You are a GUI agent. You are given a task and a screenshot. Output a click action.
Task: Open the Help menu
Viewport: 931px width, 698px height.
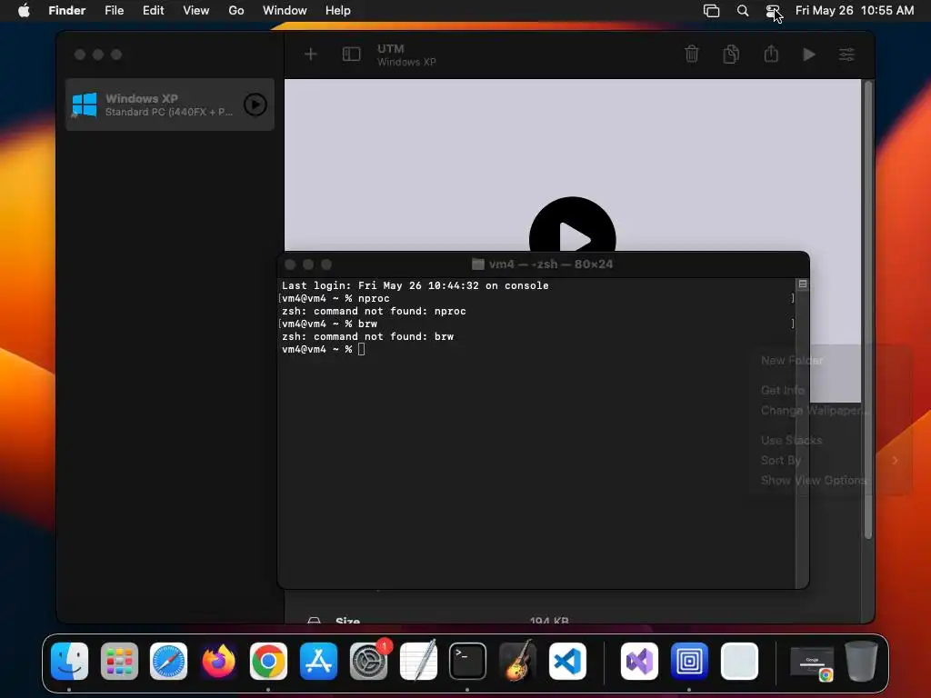click(x=338, y=10)
